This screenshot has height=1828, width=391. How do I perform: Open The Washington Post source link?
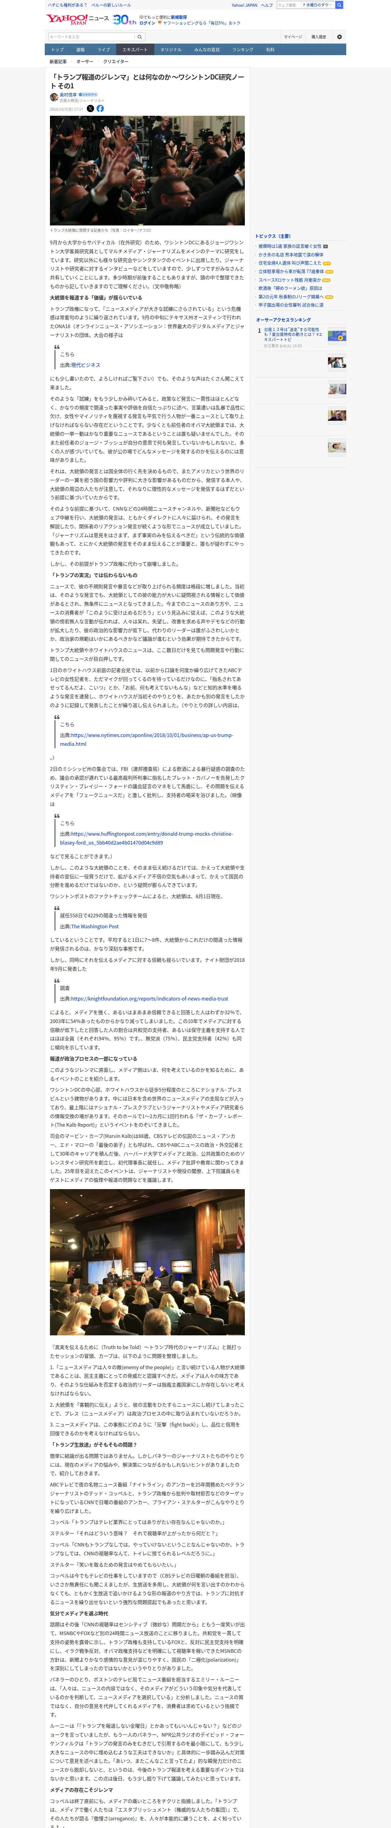[94, 926]
